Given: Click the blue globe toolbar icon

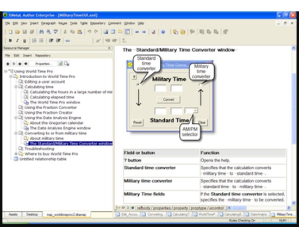Looking at the screenshot, I should pyautogui.click(x=163, y=32).
